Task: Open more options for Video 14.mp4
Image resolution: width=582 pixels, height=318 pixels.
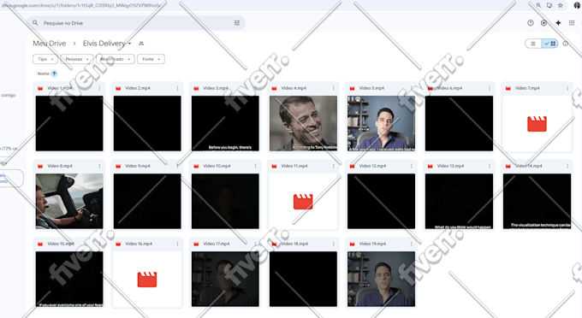Action: pos(567,166)
